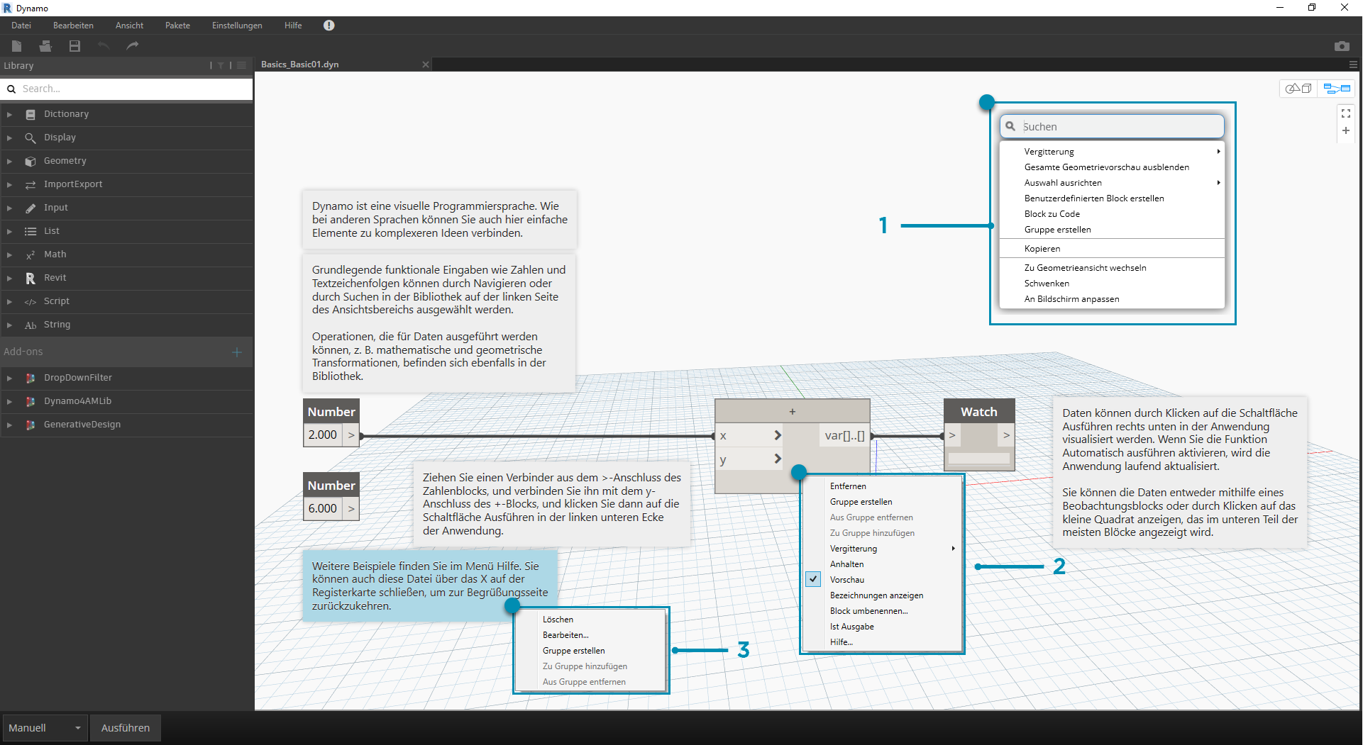Expand the GenerativeDesign add-on arrow
The height and width of the screenshot is (745, 1363).
click(x=9, y=425)
